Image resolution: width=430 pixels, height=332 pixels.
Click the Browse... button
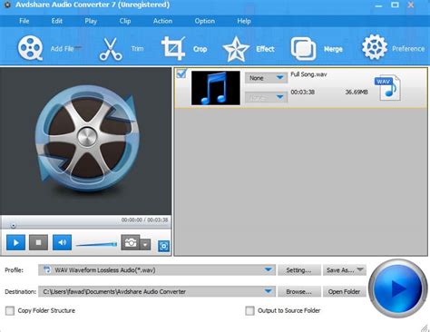(x=298, y=291)
